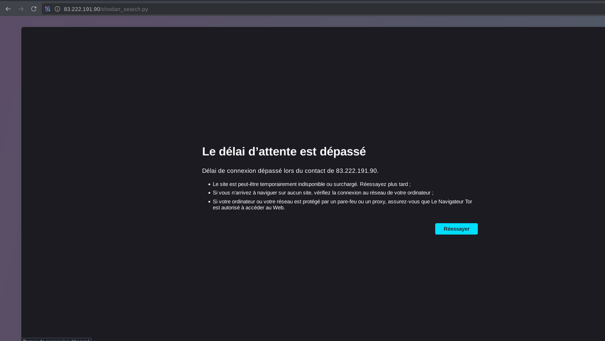Viewport: 605px width, 341px height.
Task: Click the bullet about site temporarily unavailable
Action: click(312, 184)
